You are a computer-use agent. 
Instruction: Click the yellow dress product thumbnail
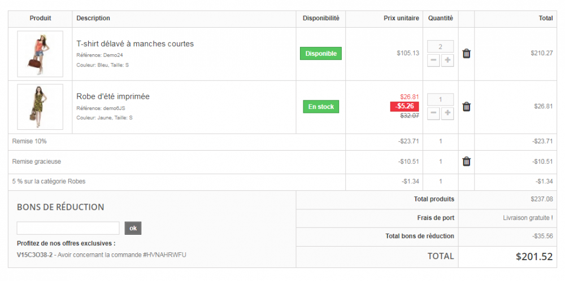(40, 107)
